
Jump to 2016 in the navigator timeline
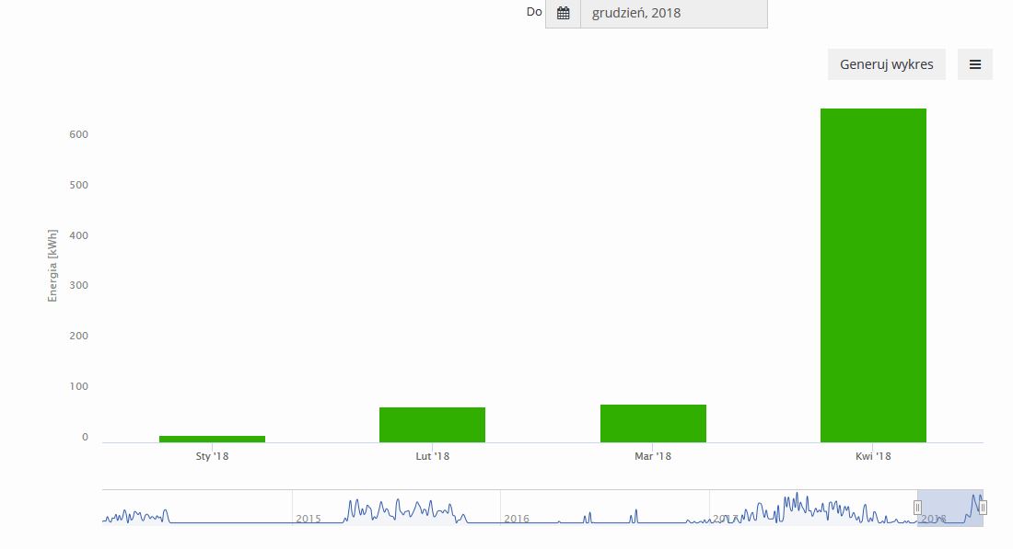[x=517, y=519]
